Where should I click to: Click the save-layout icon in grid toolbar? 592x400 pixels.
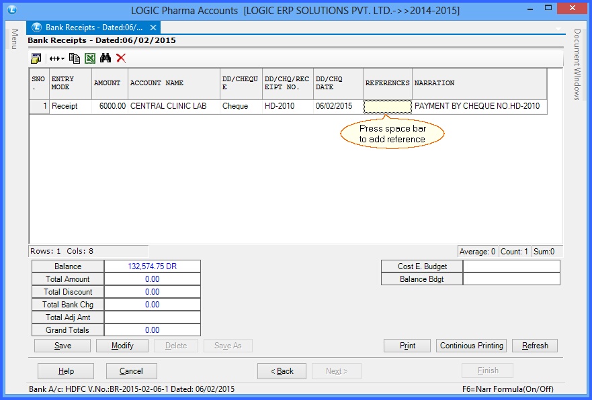click(x=36, y=58)
